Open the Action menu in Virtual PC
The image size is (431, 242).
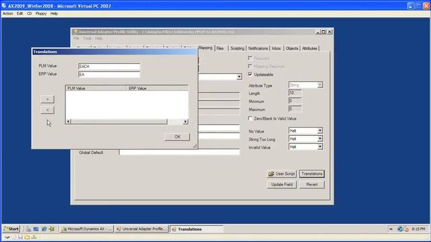(7, 13)
